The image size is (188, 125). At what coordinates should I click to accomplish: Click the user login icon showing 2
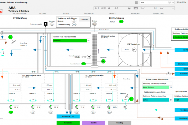(97, 8)
